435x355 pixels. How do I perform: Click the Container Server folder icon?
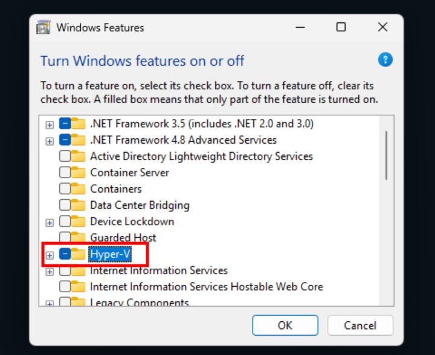coord(79,173)
